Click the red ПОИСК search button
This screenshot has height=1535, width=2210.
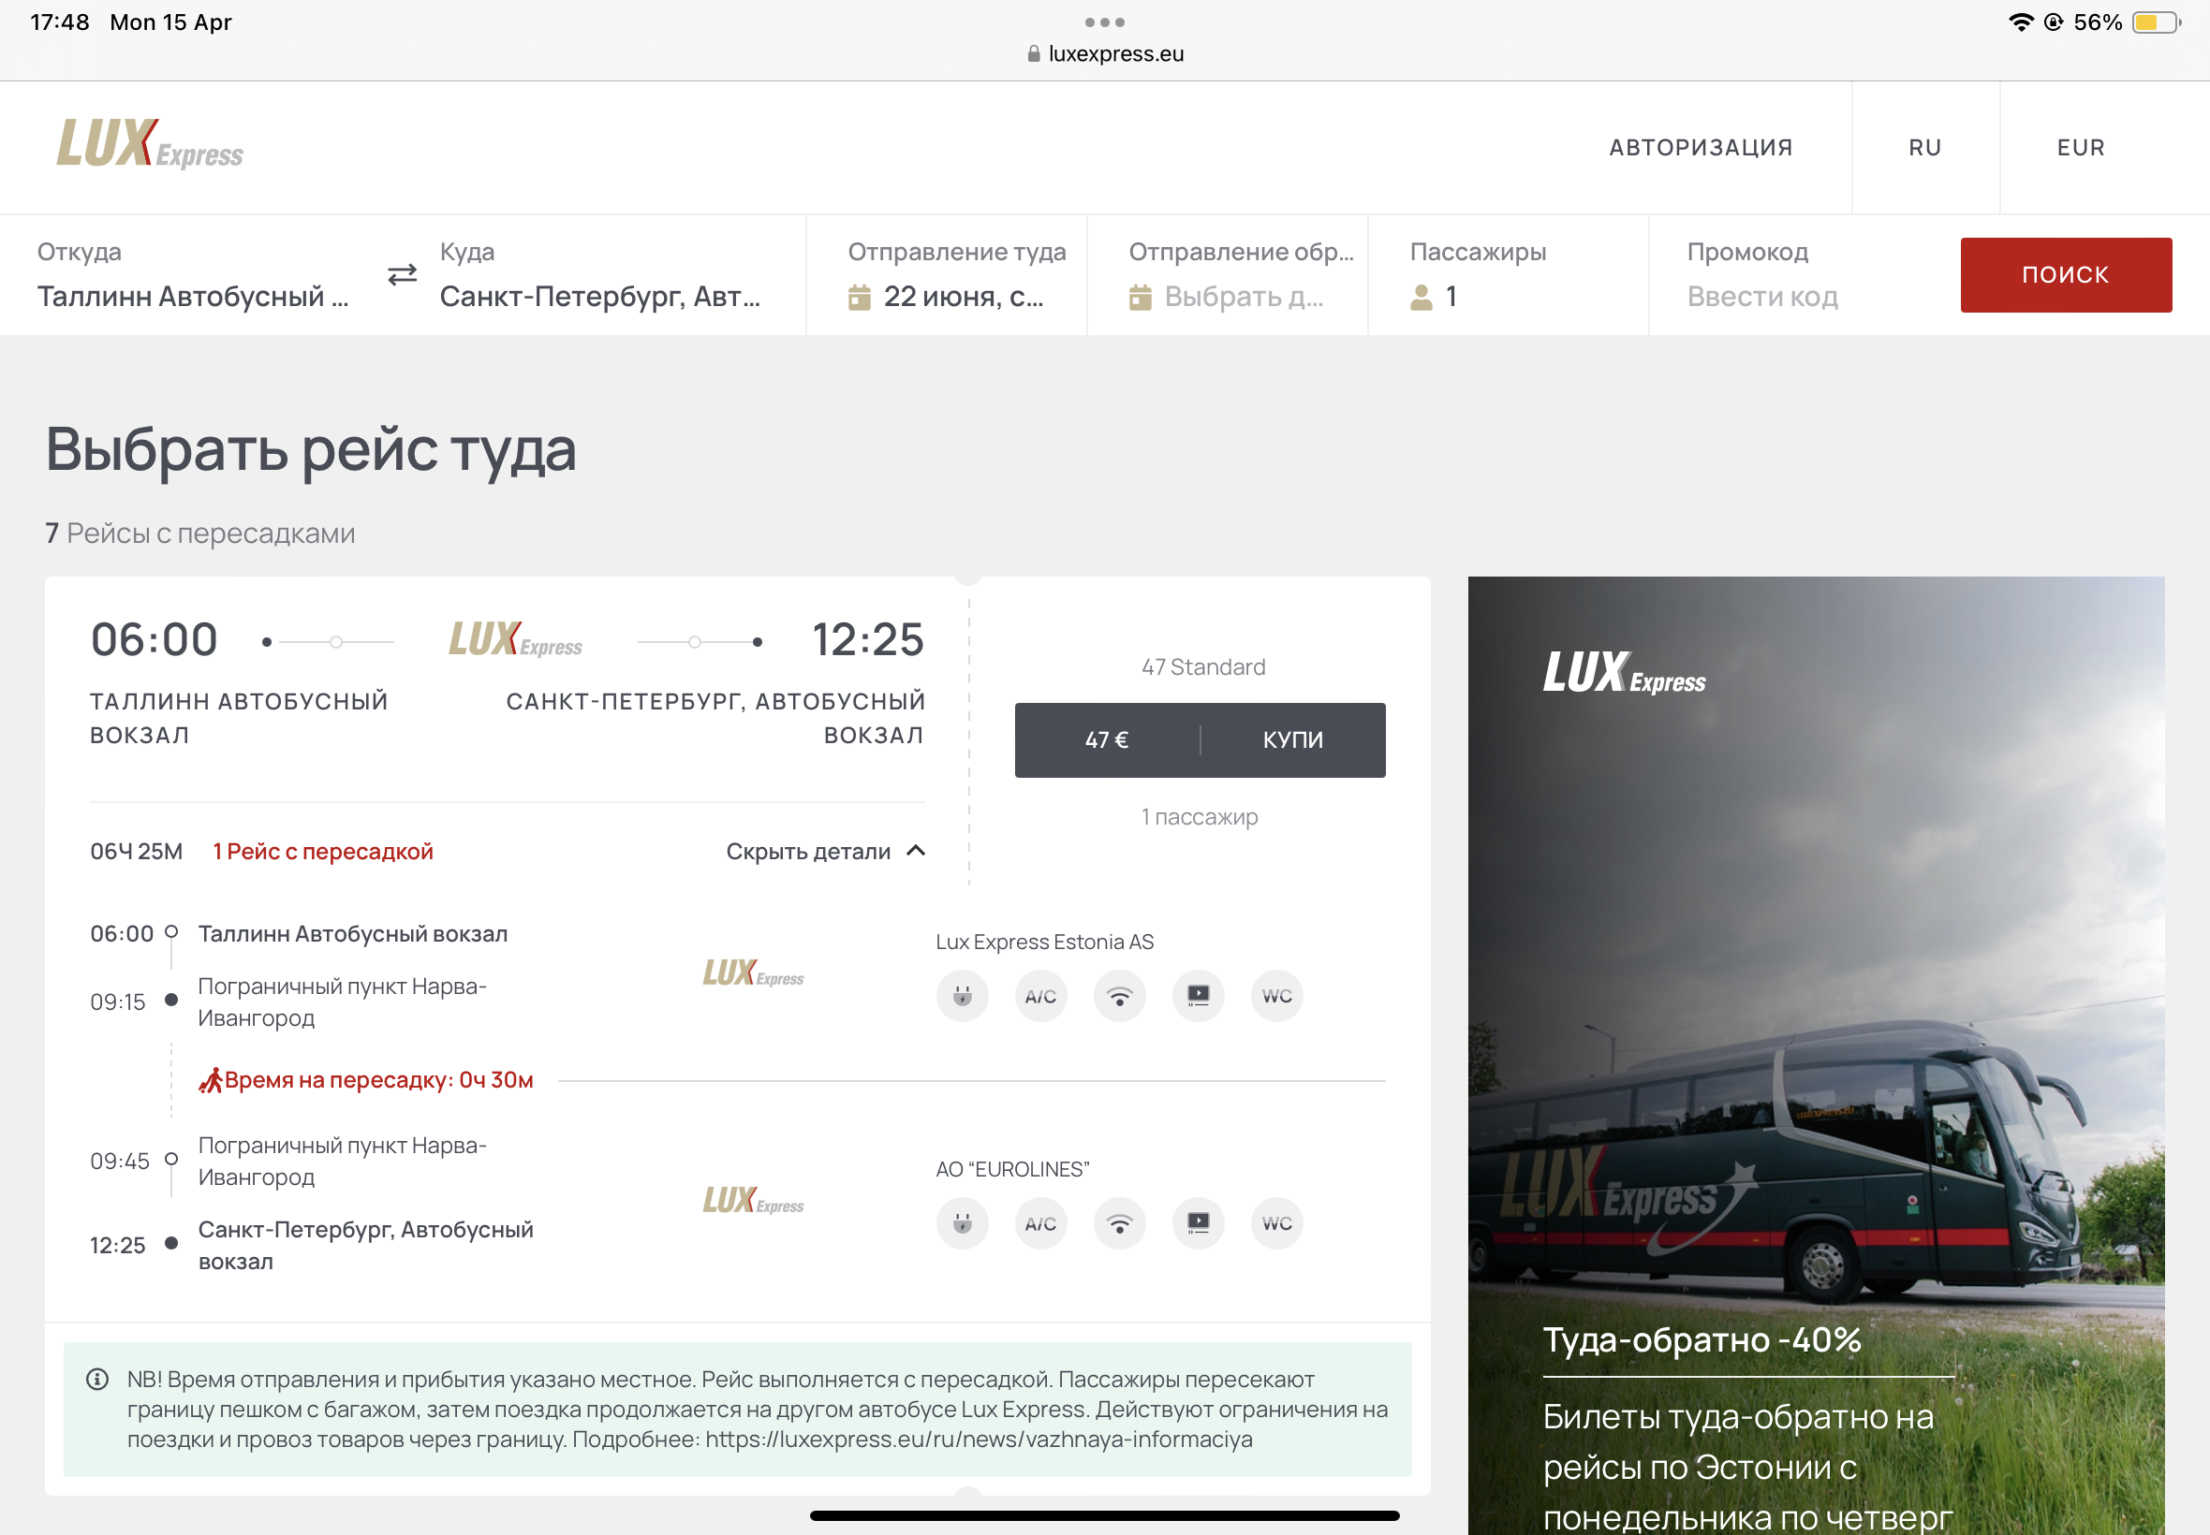coord(2066,275)
